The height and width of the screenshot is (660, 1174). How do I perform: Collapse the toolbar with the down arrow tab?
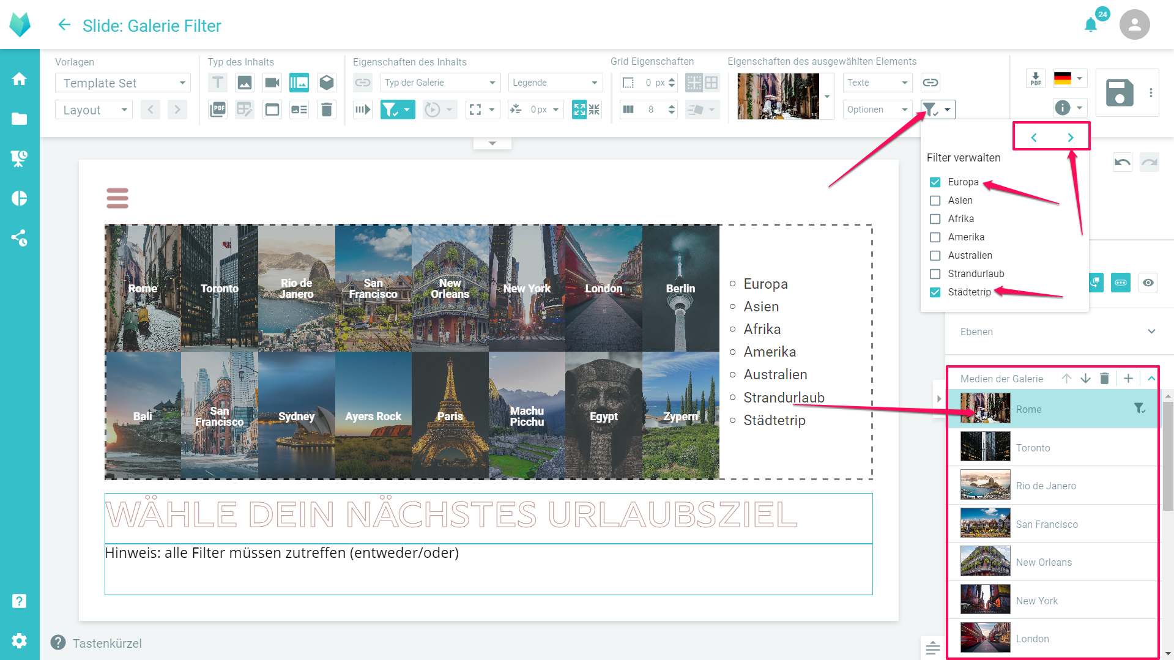tap(492, 143)
